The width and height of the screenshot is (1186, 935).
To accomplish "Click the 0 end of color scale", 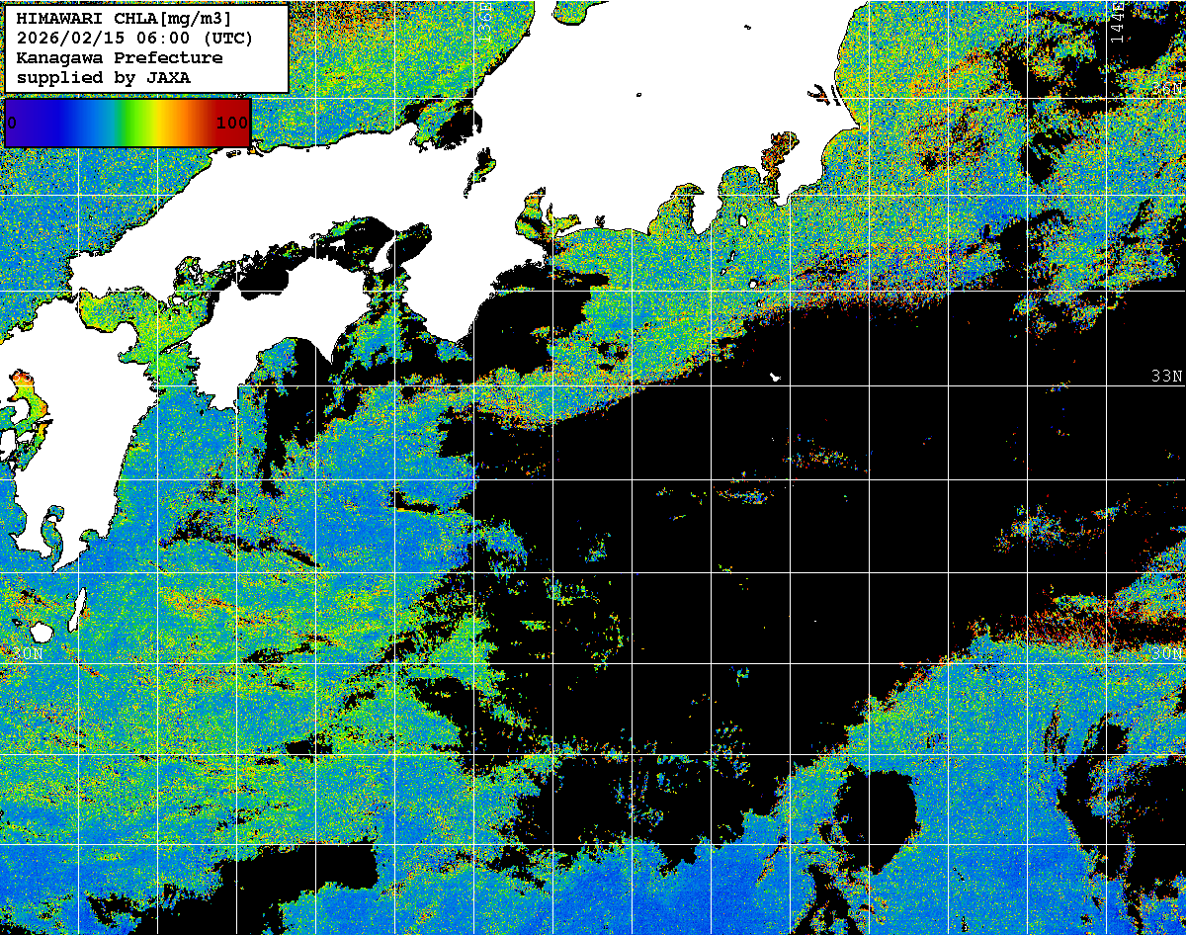I will (x=12, y=123).
